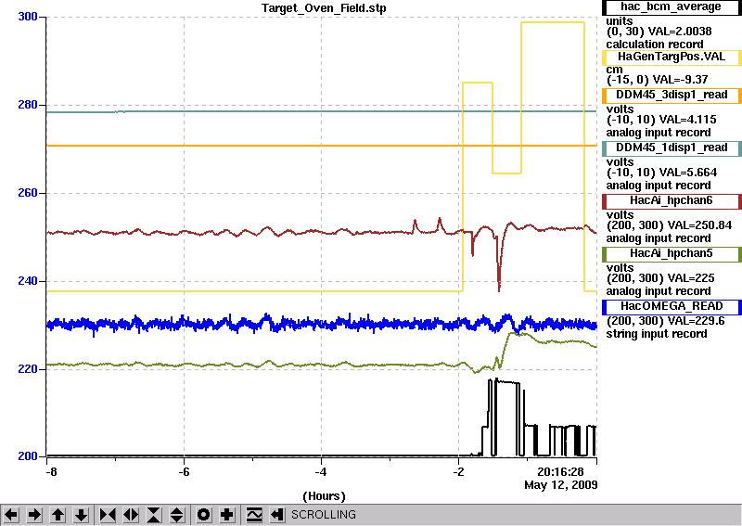Shift the plot down with the down arrow

pos(81,514)
